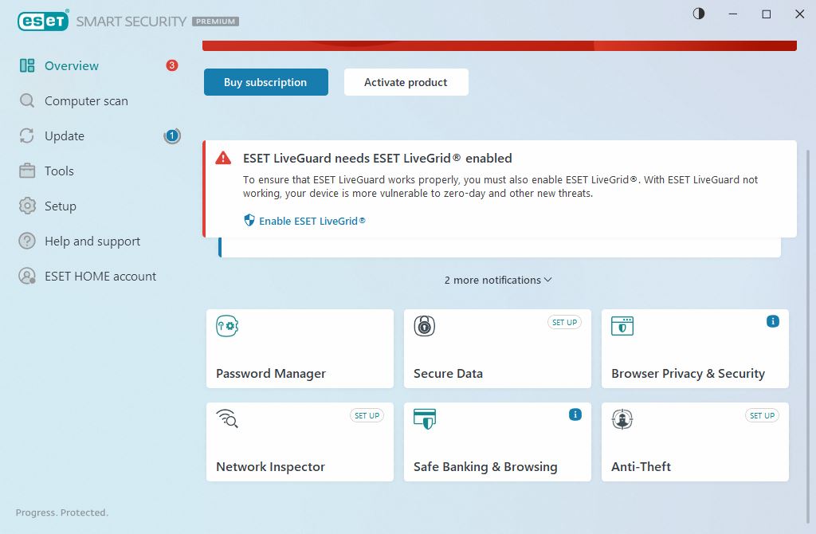Click the second stacked notification card
The image size is (816, 534).
(500, 247)
